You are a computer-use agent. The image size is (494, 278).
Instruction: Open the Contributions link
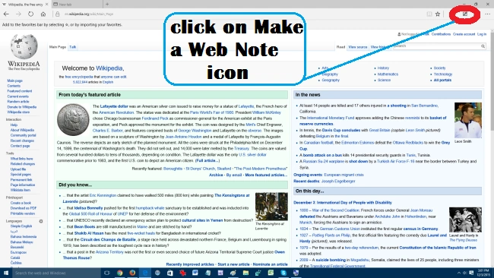(x=441, y=34)
